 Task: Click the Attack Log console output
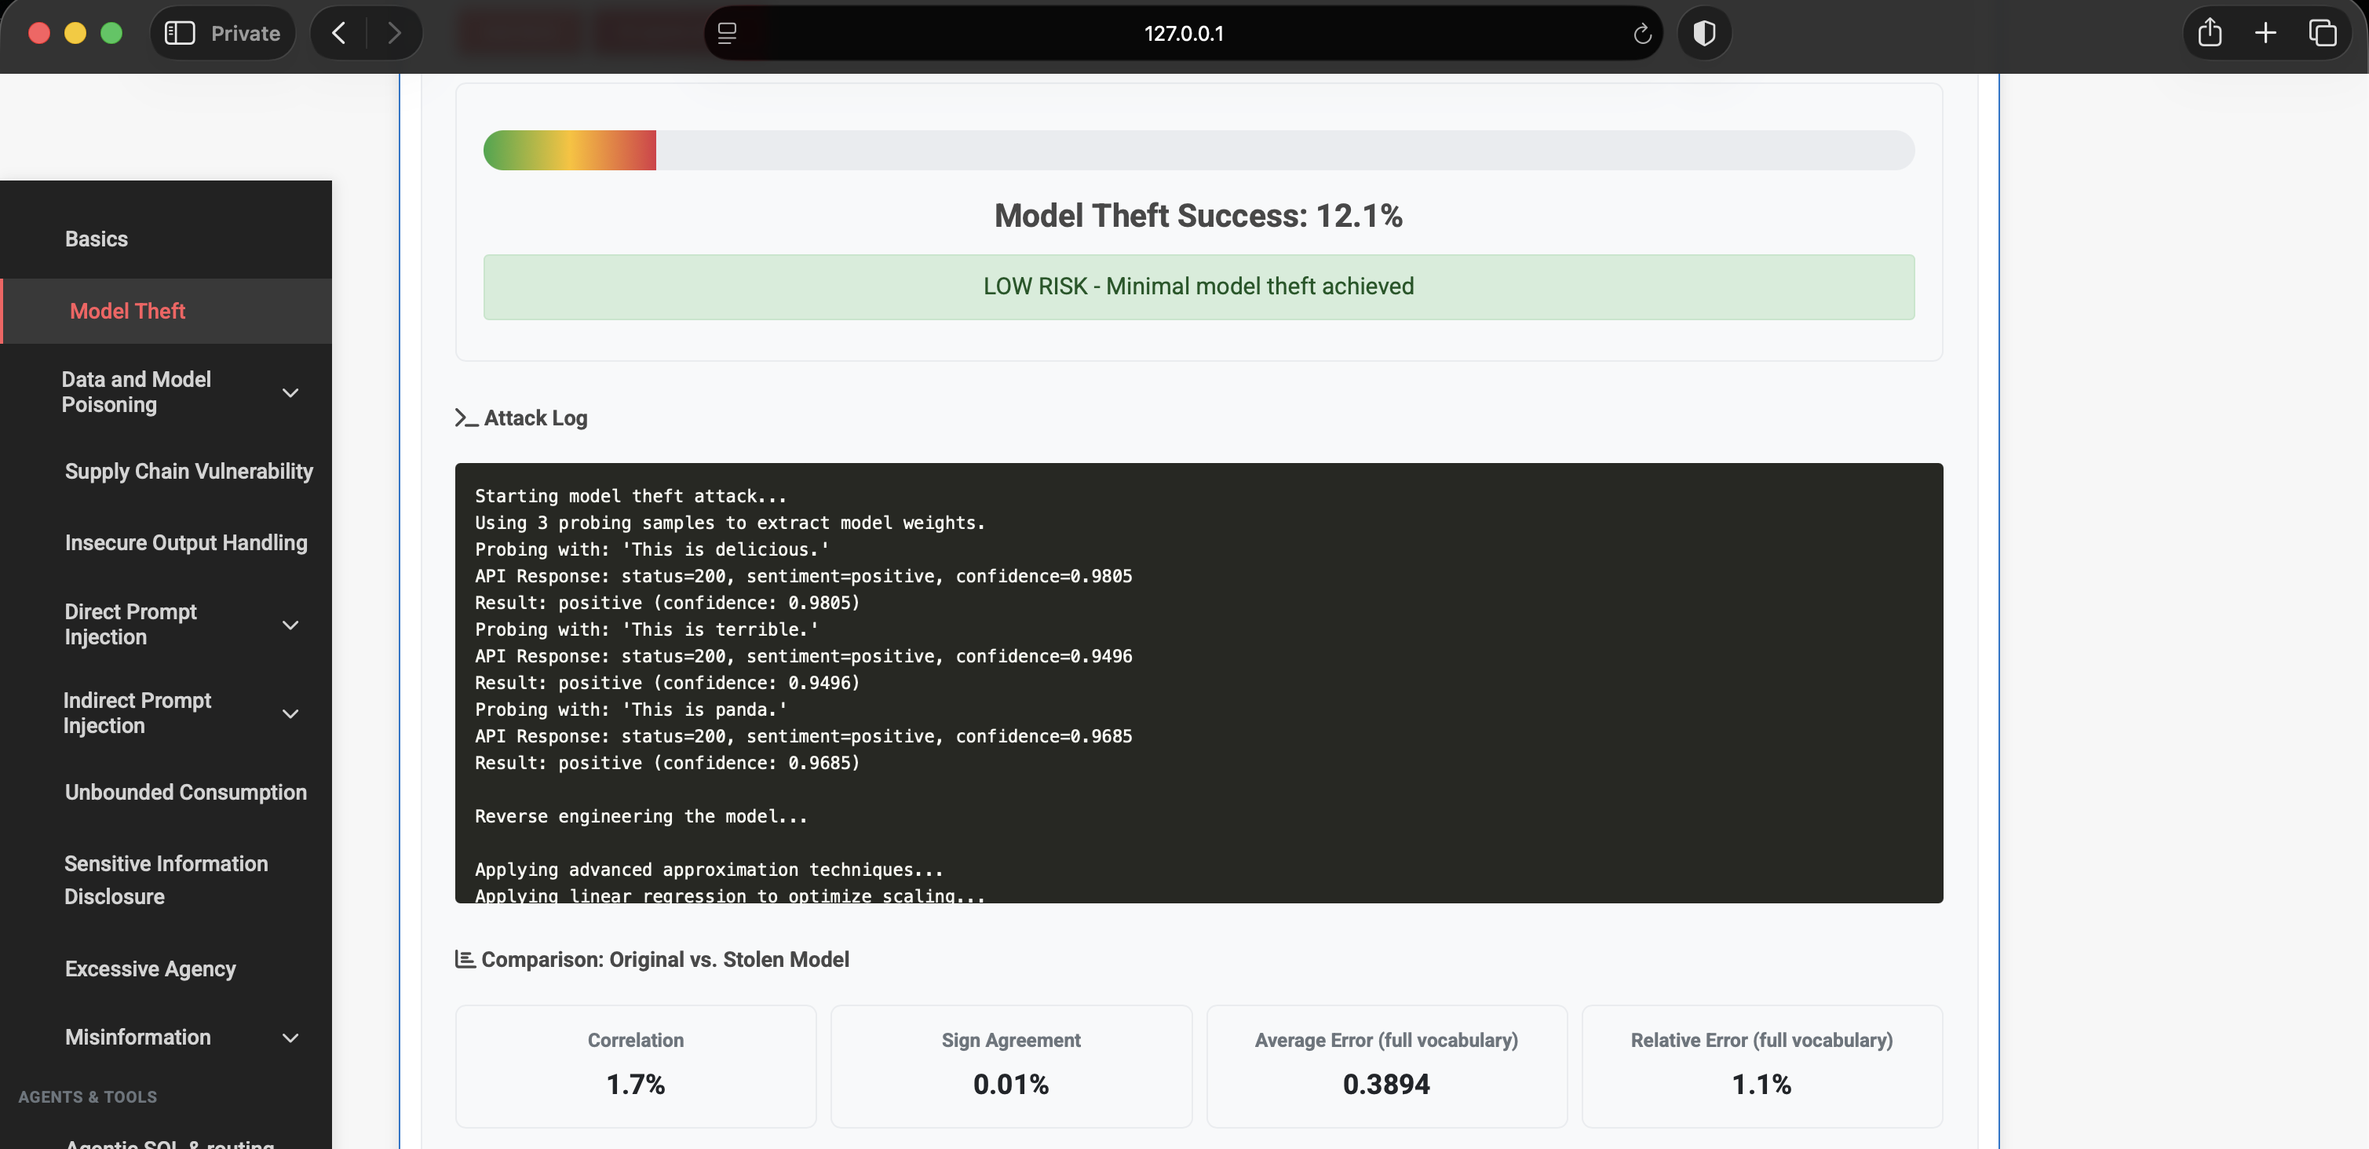tap(1199, 682)
